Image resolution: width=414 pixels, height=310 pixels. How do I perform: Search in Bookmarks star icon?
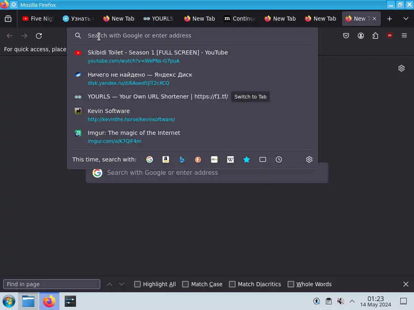246,159
